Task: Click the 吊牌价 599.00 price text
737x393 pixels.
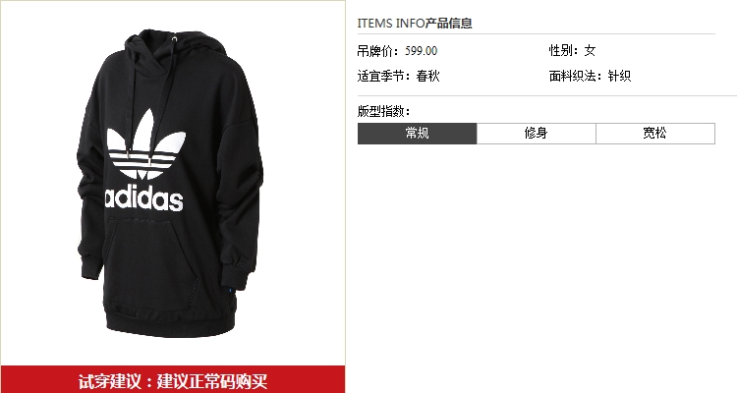Action: (397, 51)
